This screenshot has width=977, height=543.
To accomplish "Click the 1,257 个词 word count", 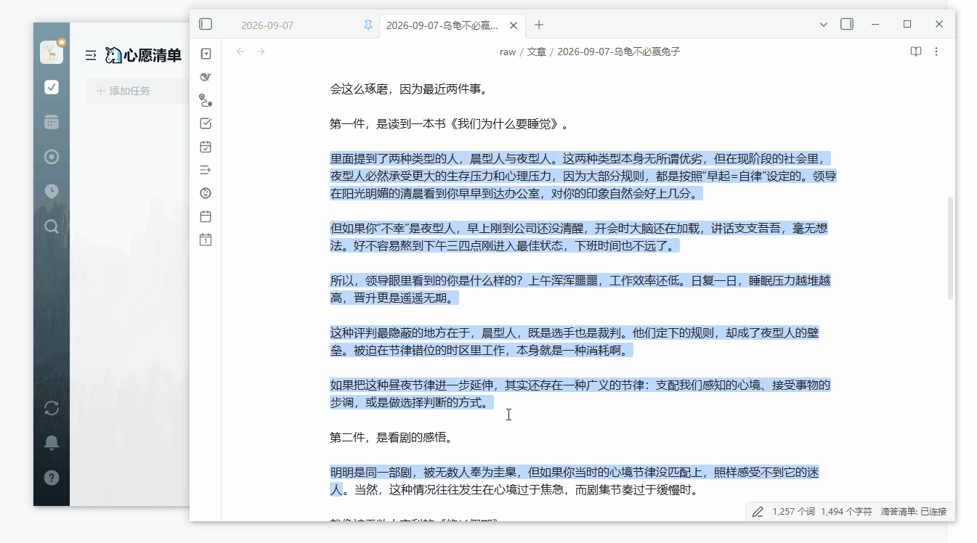I will click(794, 512).
